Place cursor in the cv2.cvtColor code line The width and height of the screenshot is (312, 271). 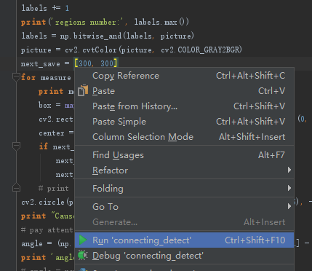point(131,50)
